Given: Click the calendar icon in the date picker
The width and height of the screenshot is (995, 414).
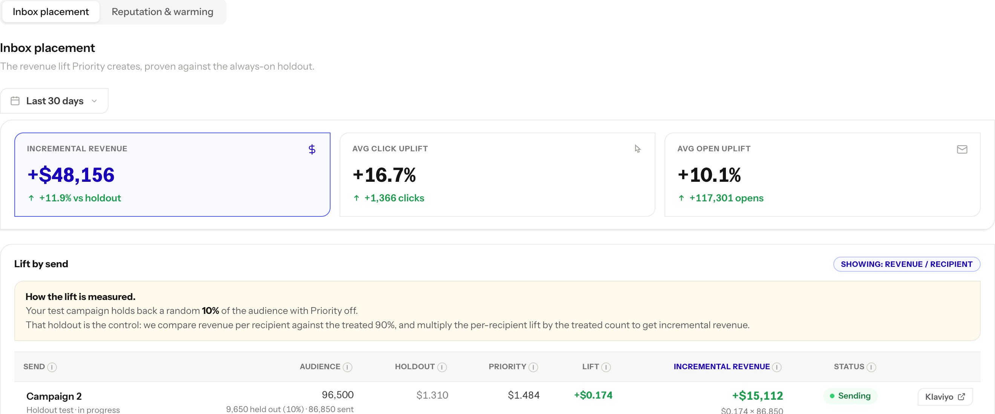Looking at the screenshot, I should (15, 101).
